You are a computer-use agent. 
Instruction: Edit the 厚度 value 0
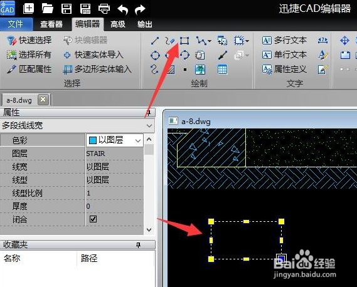coord(115,206)
